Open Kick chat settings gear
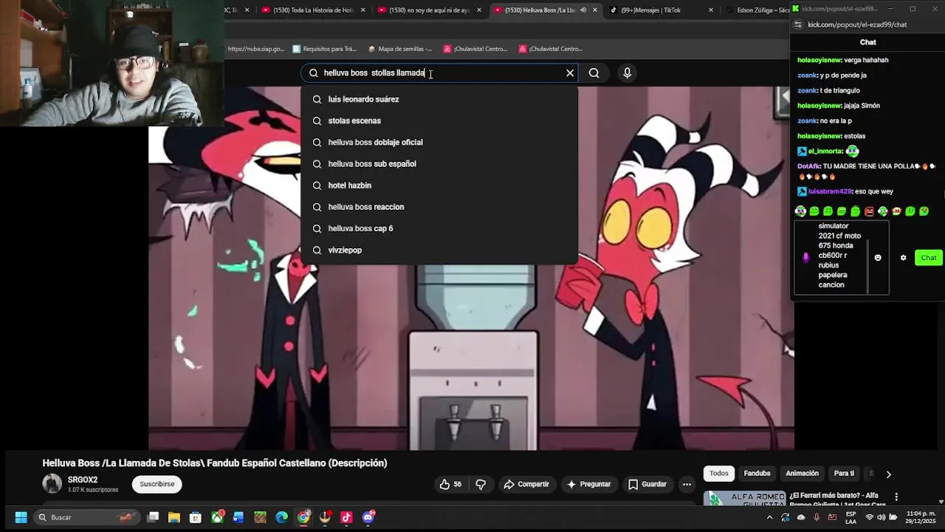Screen dimensions: 945x532 pos(903,258)
